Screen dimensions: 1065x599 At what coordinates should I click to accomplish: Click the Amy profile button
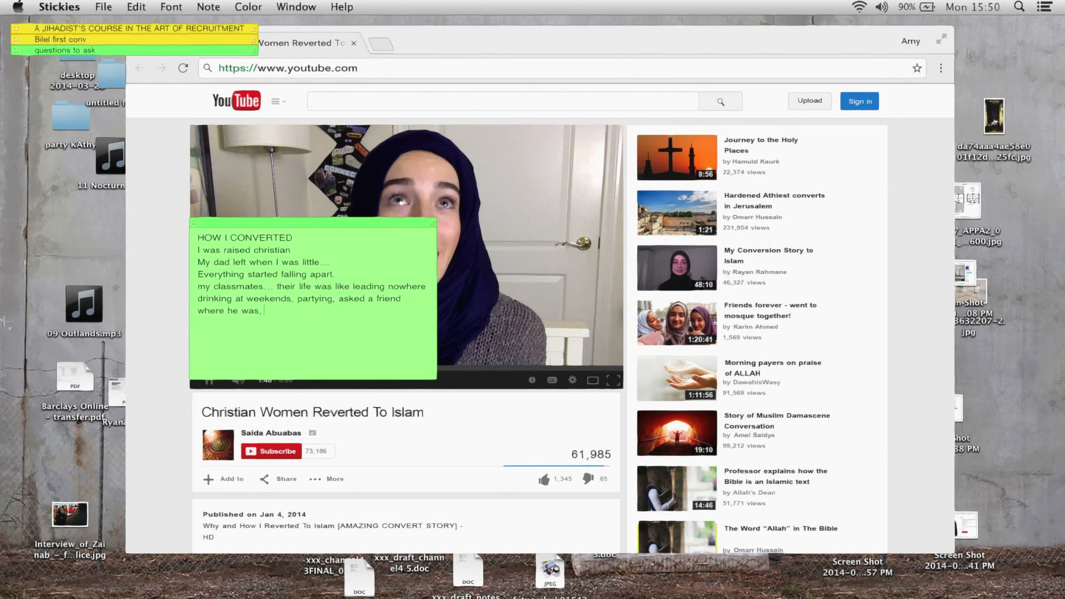911,41
